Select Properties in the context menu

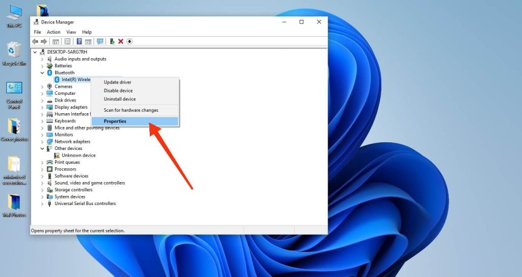[x=135, y=121]
